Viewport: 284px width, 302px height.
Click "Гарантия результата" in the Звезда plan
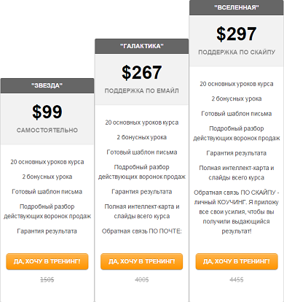pyautogui.click(x=47, y=231)
